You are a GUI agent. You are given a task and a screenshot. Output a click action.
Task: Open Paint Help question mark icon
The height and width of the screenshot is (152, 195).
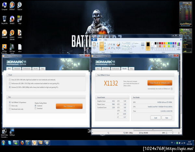pyautogui.click(x=181, y=40)
